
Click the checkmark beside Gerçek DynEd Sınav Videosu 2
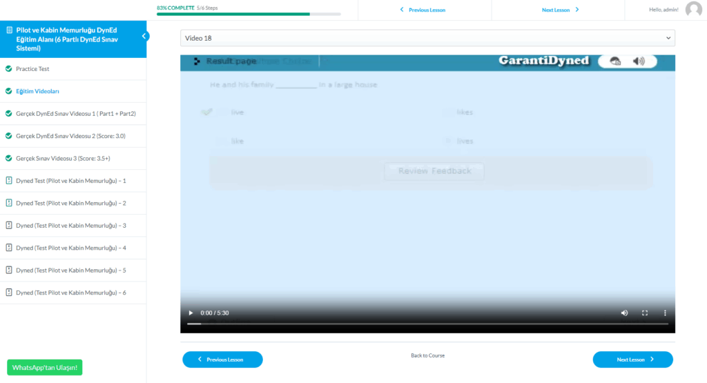(9, 136)
